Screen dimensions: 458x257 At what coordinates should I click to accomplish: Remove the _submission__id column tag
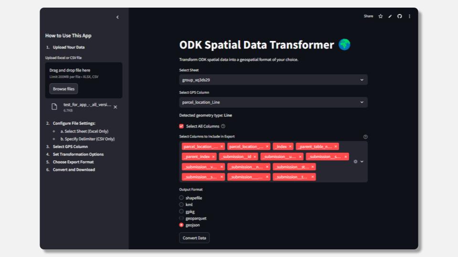[255, 157]
